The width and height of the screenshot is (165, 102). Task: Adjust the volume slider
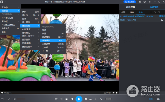21,99
